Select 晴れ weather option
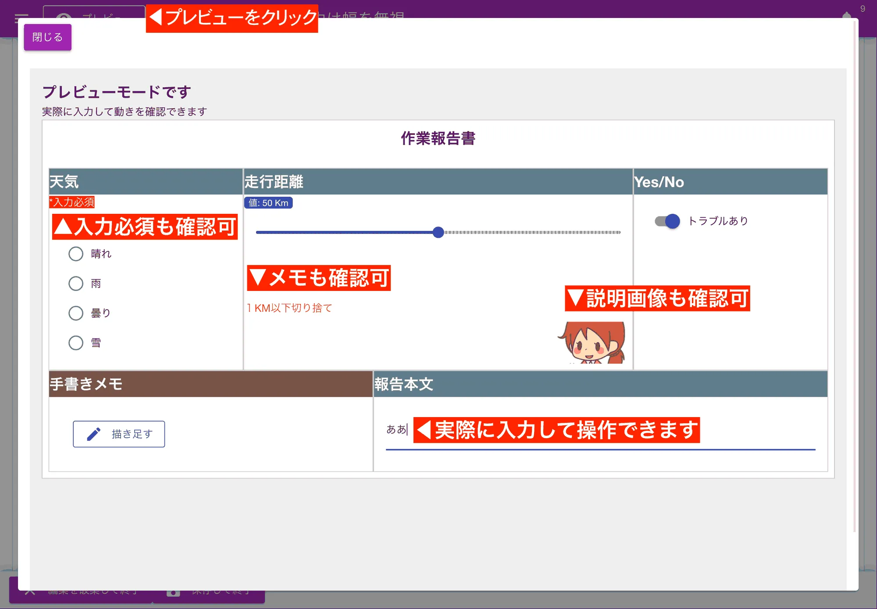 [x=75, y=254]
